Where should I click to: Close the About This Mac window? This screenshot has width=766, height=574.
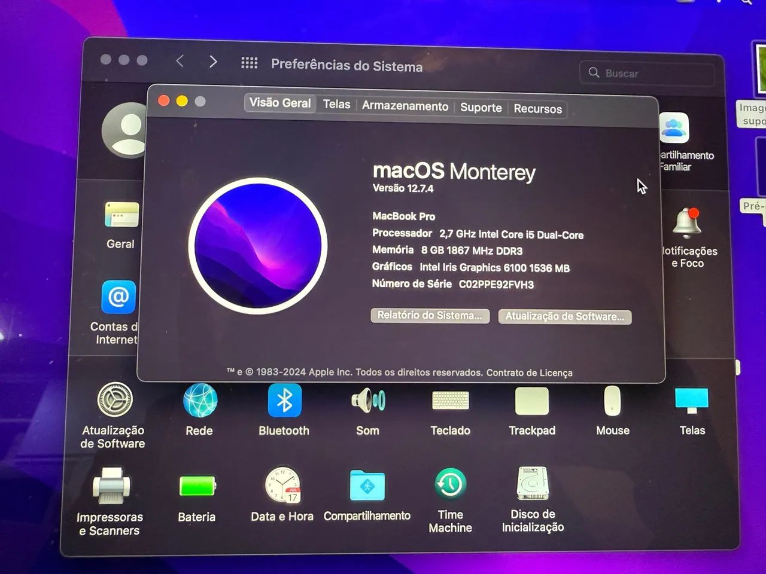tap(163, 100)
